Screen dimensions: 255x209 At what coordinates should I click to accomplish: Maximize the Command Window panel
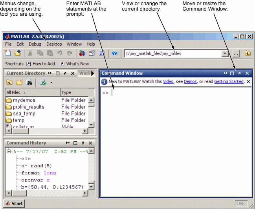click(232, 73)
